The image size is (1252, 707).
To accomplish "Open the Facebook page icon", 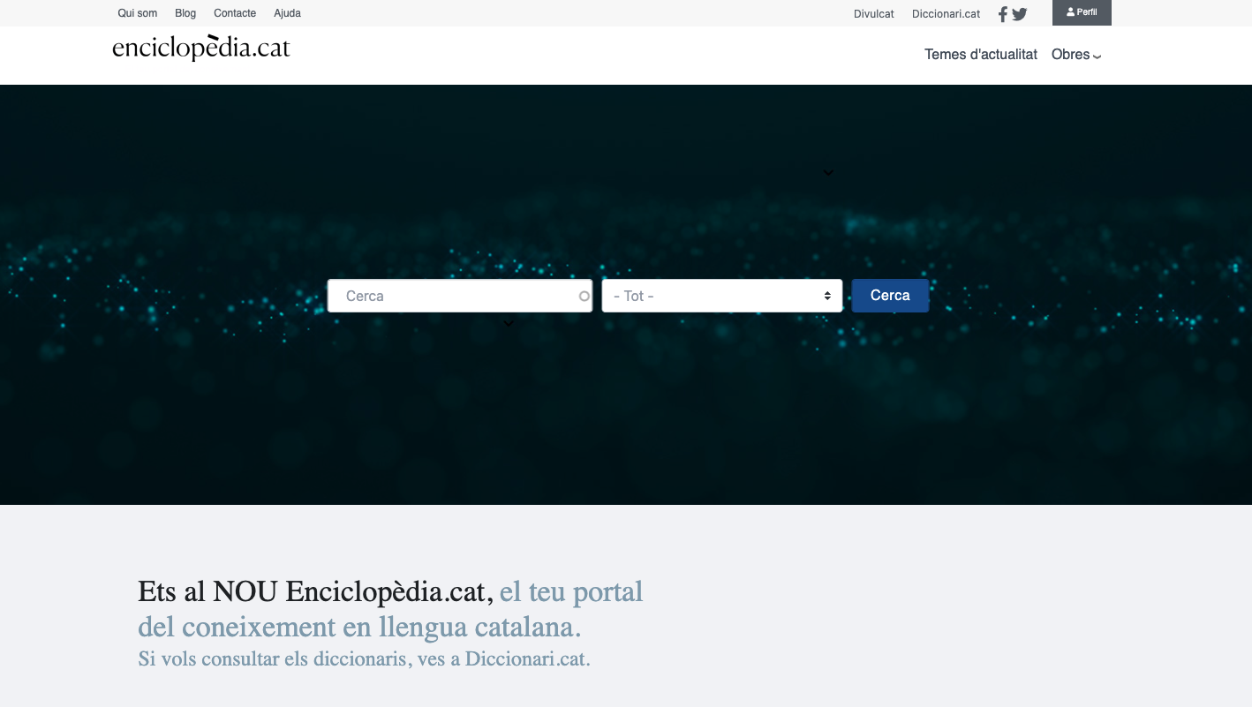I will (1003, 14).
